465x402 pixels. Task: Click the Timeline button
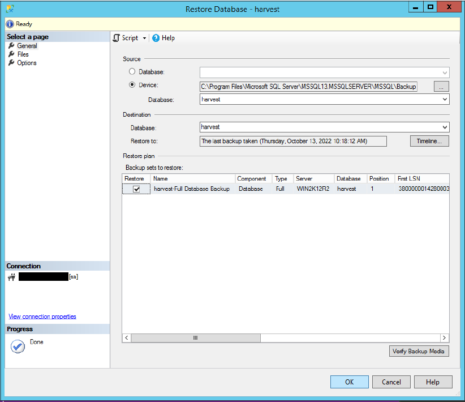click(429, 141)
